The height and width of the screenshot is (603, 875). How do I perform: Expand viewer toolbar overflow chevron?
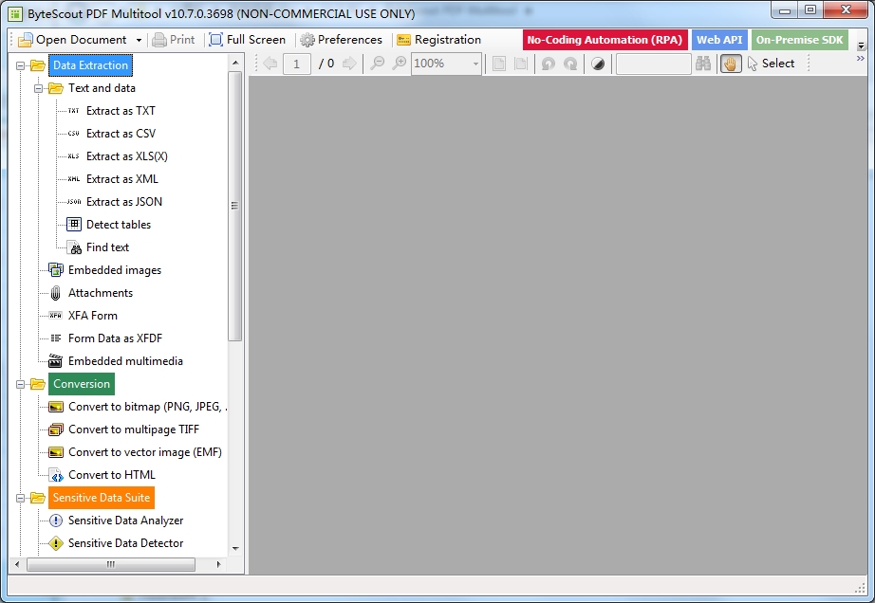tap(861, 59)
